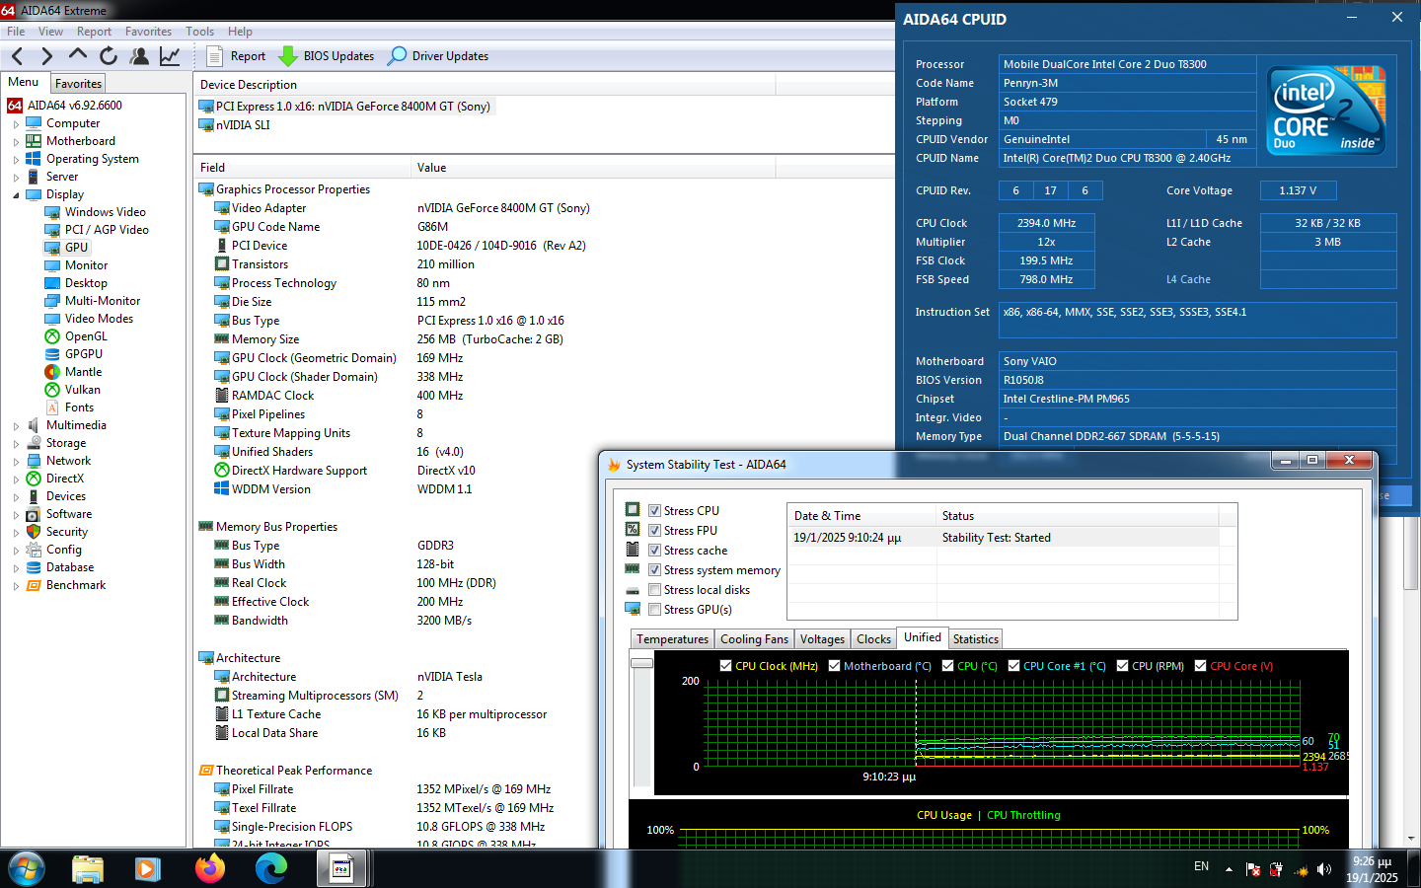
Task: Collapse the Display tree node
Action: [x=16, y=195]
